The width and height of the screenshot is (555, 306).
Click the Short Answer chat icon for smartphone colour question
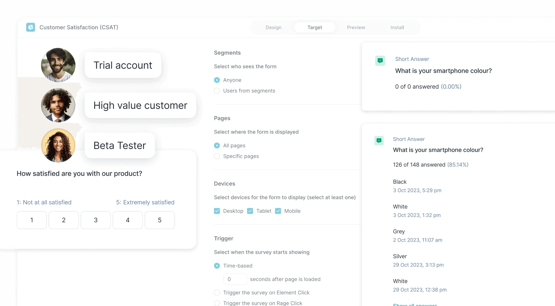coord(380,61)
